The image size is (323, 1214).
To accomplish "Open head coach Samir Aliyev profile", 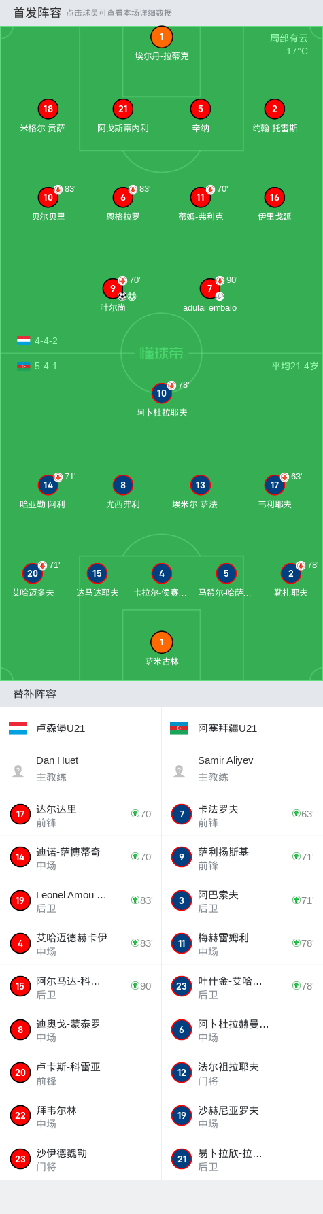I will click(242, 769).
